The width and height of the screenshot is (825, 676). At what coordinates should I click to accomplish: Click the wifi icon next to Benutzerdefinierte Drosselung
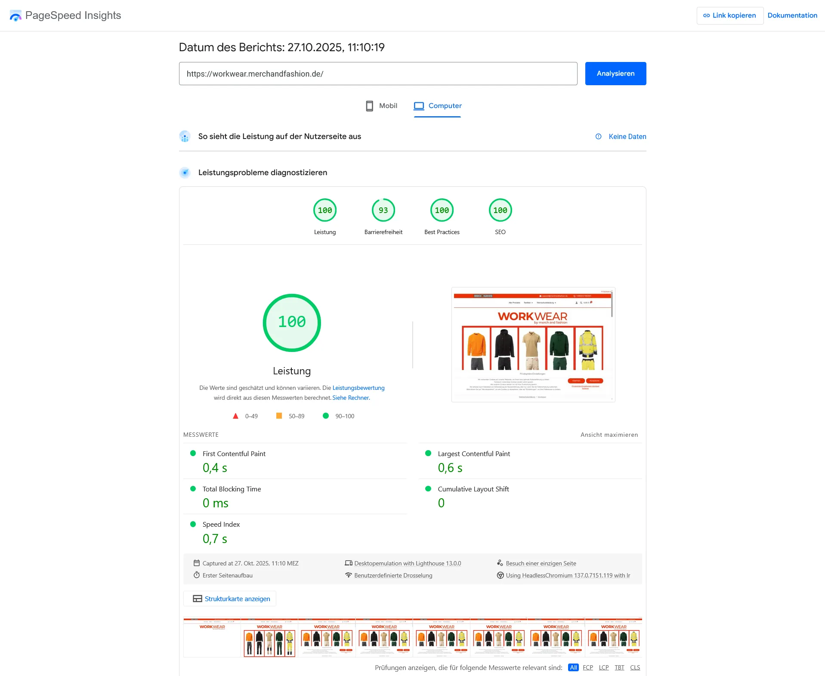pyautogui.click(x=349, y=575)
